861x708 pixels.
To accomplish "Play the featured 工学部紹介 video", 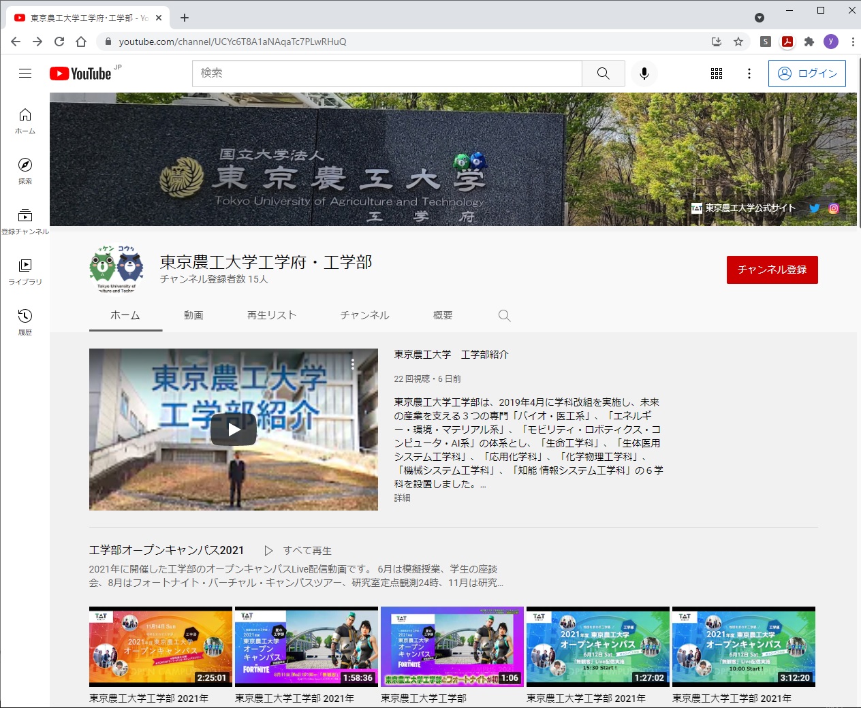I will click(234, 430).
